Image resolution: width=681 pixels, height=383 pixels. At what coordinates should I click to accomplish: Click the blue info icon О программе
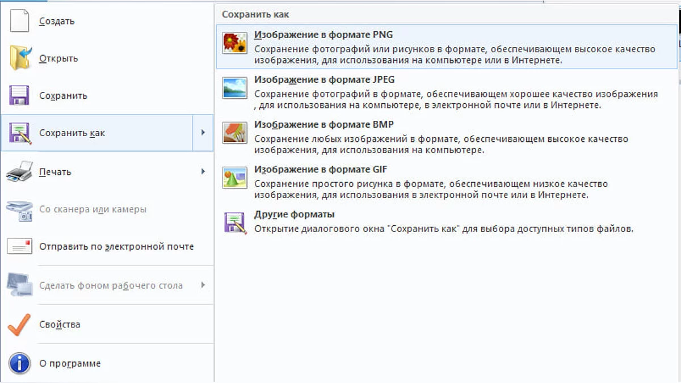[20, 363]
